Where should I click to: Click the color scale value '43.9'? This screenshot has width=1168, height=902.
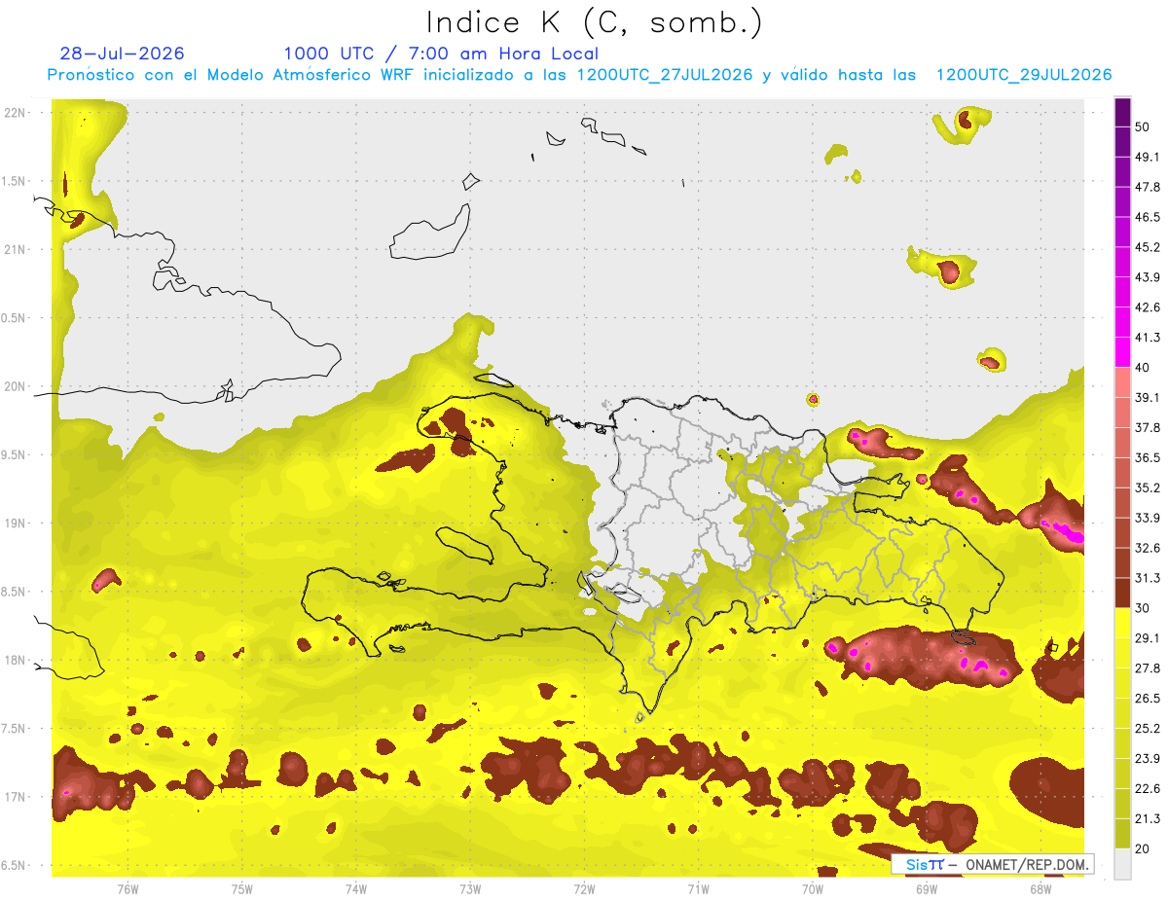click(x=1148, y=276)
